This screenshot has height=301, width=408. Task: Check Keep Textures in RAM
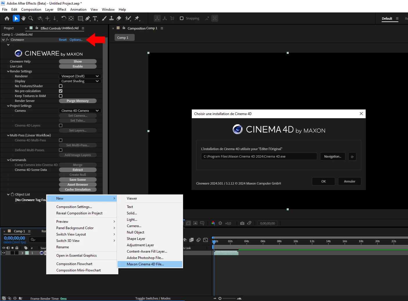click(x=61, y=96)
